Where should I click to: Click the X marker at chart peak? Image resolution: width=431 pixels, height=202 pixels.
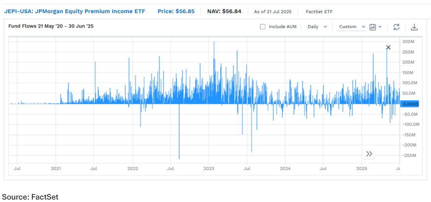coord(388,47)
